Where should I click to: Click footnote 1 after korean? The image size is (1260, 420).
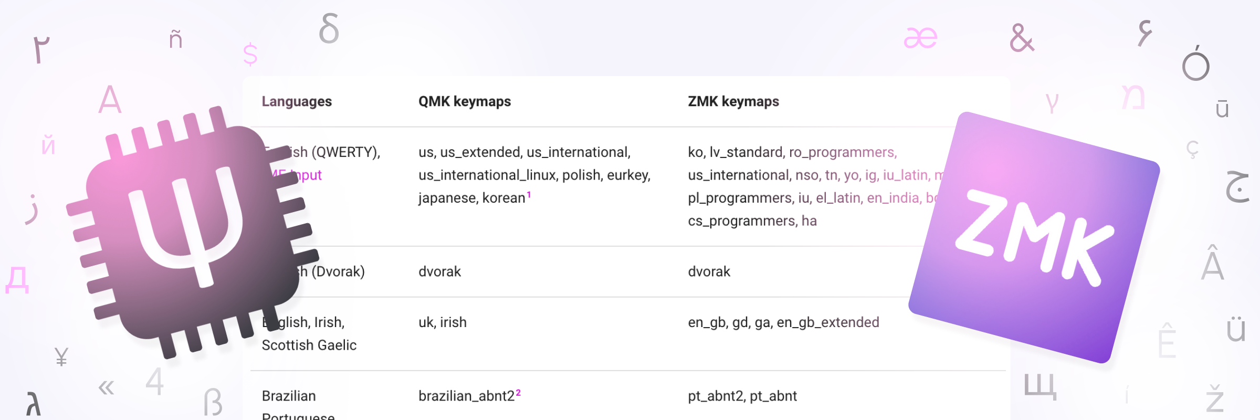[x=529, y=195]
